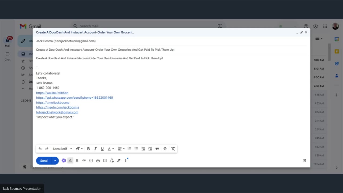Undo the last edit in compose

(40, 149)
